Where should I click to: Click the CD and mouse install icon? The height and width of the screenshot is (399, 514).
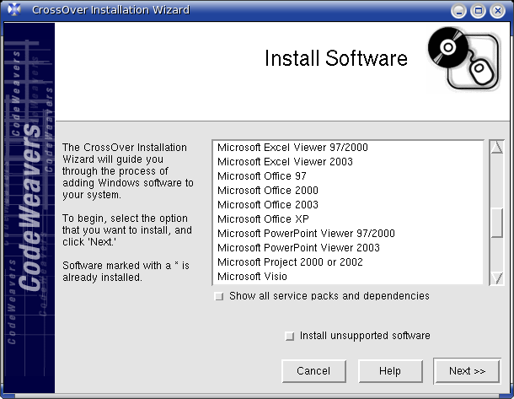coord(463,59)
